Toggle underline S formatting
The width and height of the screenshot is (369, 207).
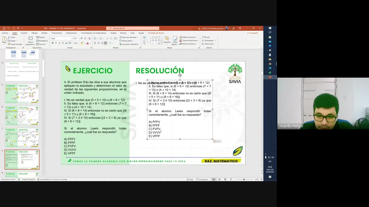(x=59, y=43)
